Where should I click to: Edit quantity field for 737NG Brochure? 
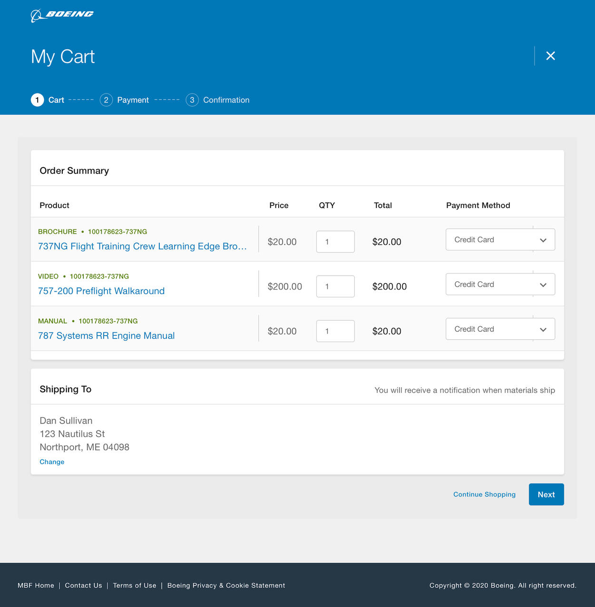point(335,242)
